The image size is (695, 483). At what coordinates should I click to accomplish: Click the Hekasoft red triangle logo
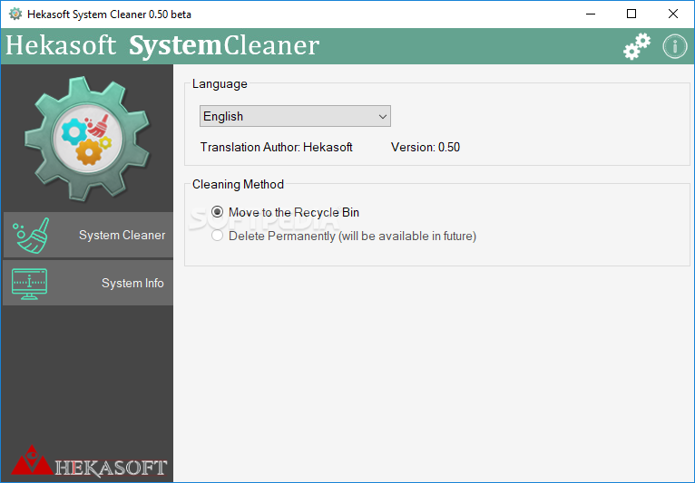click(x=32, y=460)
